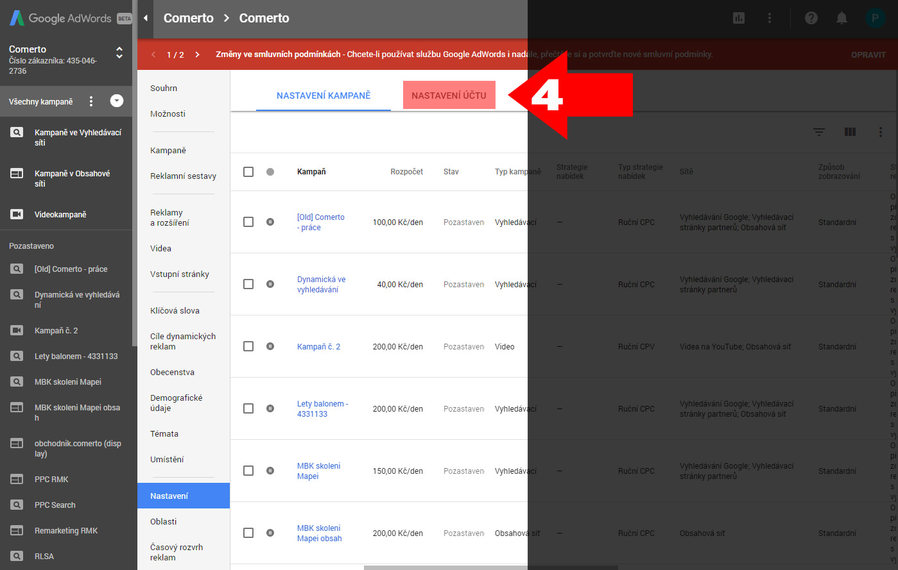
Task: Open the three-dot menu beside Všechny kampaně
Action: 91,101
